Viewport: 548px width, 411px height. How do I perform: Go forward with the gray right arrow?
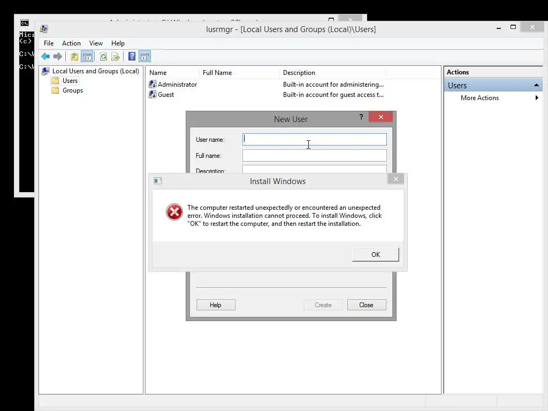(58, 56)
